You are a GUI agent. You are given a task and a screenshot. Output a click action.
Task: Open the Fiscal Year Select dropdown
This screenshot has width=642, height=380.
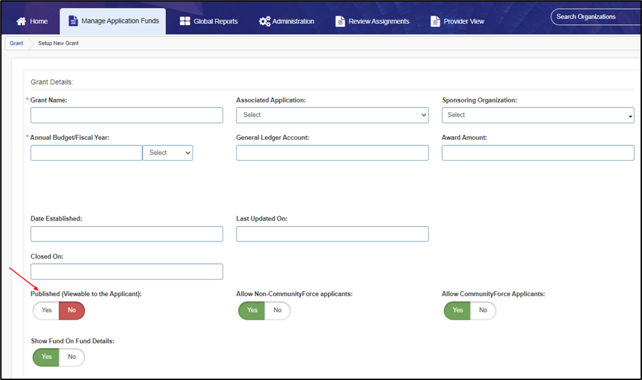tap(167, 153)
